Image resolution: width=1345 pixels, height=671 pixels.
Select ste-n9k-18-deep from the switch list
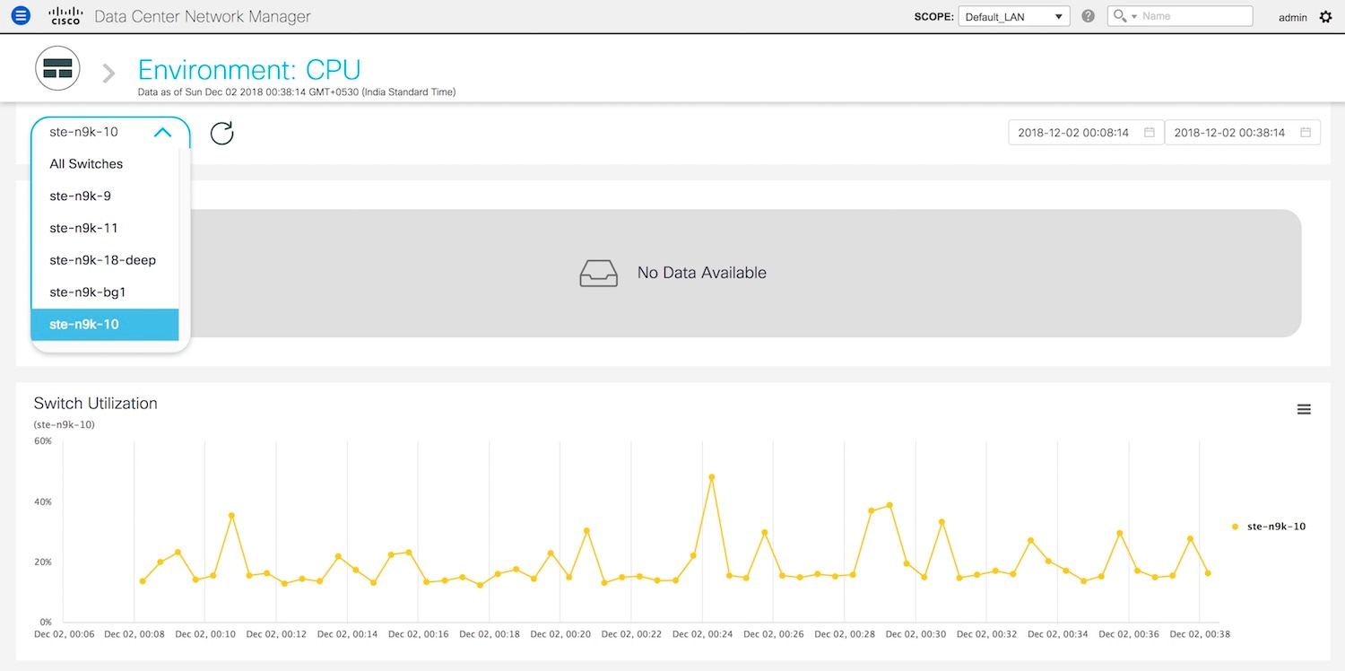102,260
